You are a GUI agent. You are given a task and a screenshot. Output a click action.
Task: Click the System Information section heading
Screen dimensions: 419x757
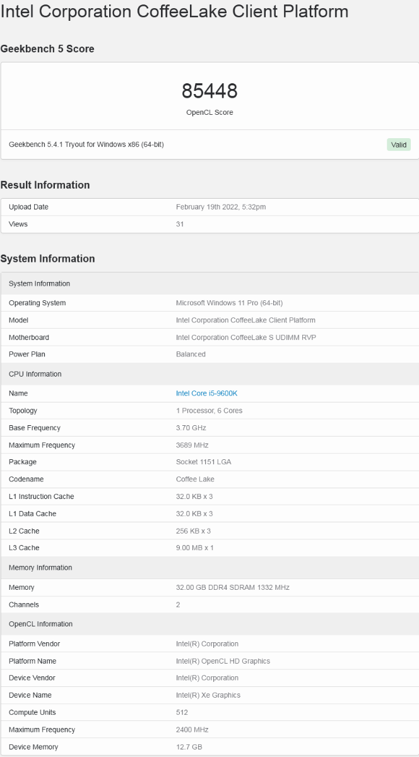pos(48,259)
